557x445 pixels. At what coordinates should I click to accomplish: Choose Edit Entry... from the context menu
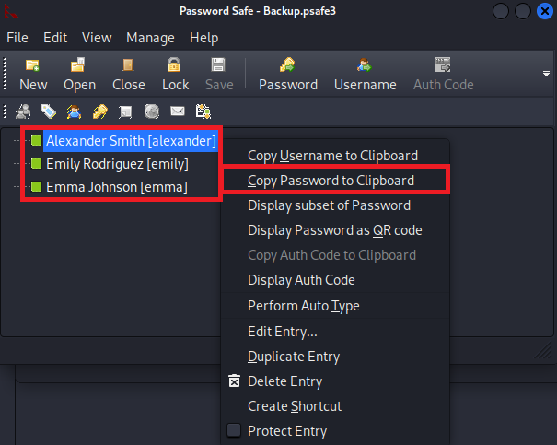(282, 331)
